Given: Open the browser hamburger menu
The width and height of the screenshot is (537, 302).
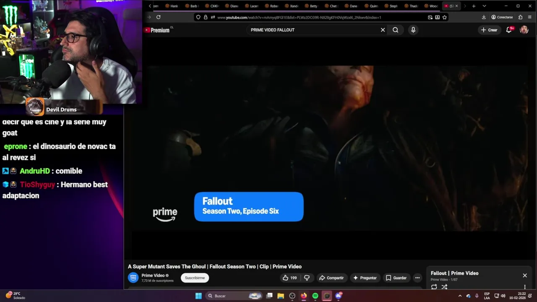Looking at the screenshot, I should [x=530, y=17].
